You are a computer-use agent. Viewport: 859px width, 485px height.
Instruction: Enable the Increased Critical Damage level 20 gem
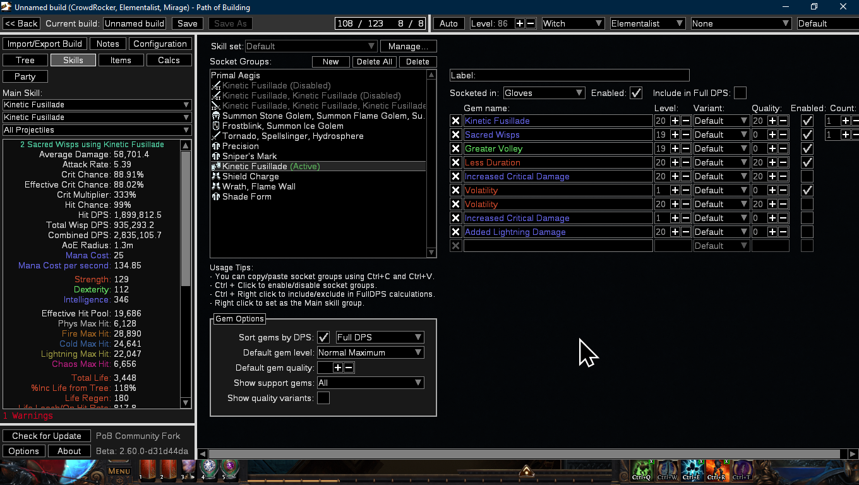coord(807,176)
